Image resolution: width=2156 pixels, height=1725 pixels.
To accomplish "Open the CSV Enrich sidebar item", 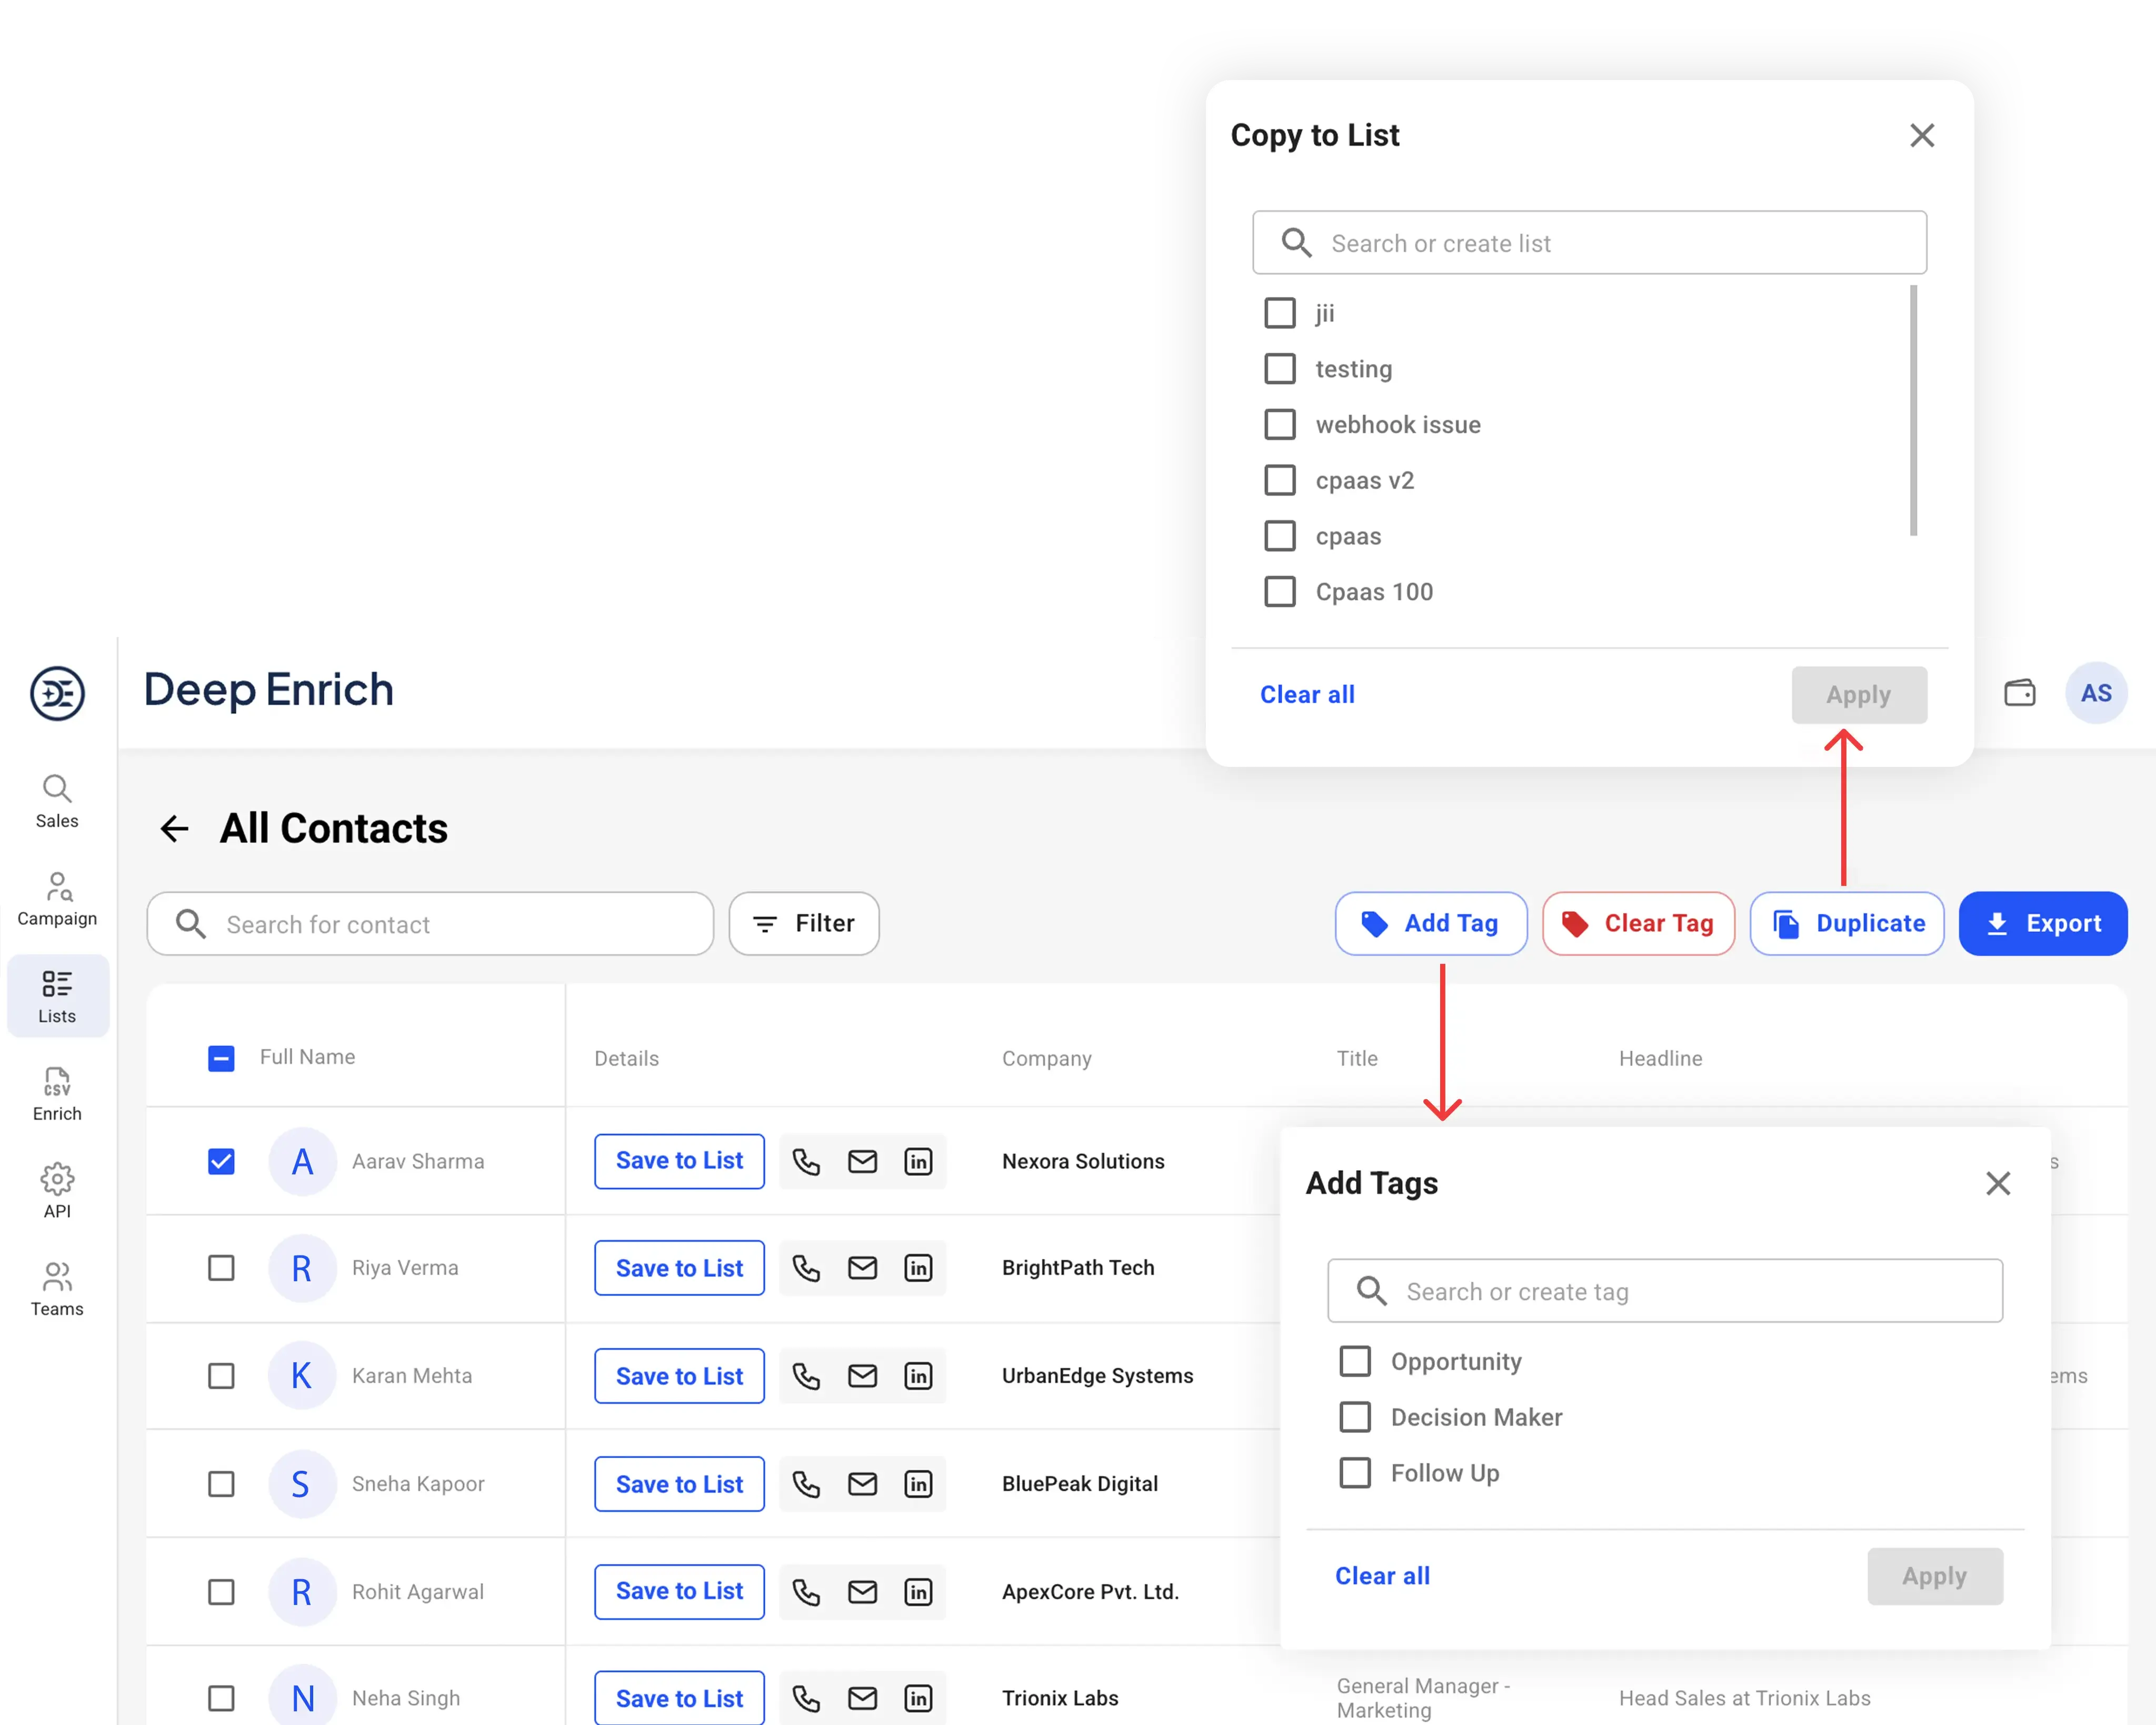I will click(x=57, y=1094).
